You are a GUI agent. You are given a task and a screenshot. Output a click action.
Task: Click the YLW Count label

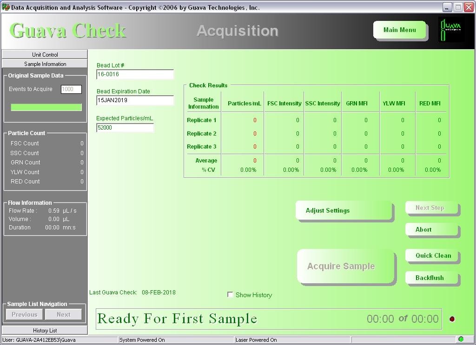25,172
